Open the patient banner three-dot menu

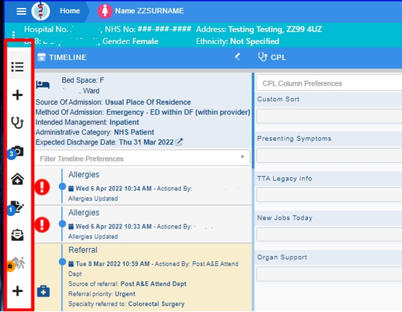click(13, 35)
